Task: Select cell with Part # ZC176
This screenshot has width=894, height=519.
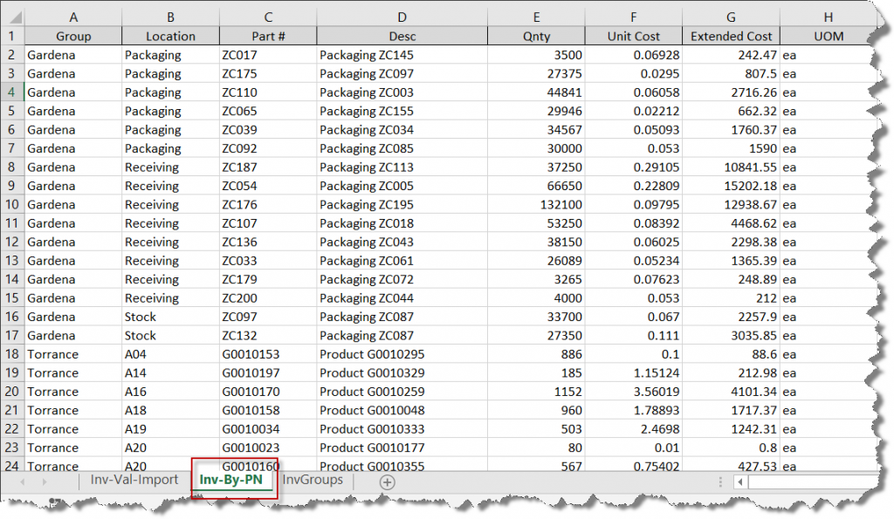Action: point(267,205)
